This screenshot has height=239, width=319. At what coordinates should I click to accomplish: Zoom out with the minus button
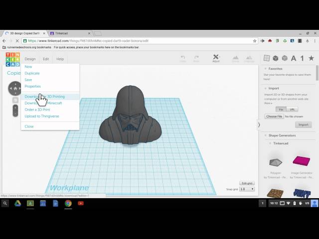pyautogui.click(x=15, y=114)
